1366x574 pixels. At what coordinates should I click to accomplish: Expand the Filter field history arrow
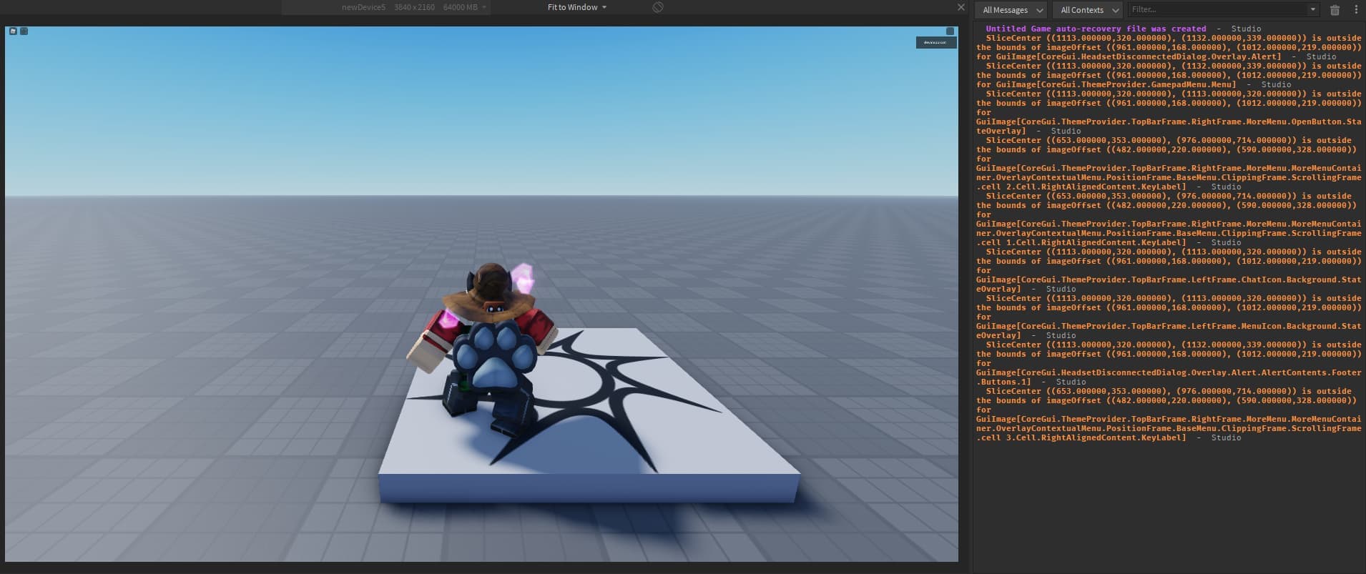point(1312,10)
